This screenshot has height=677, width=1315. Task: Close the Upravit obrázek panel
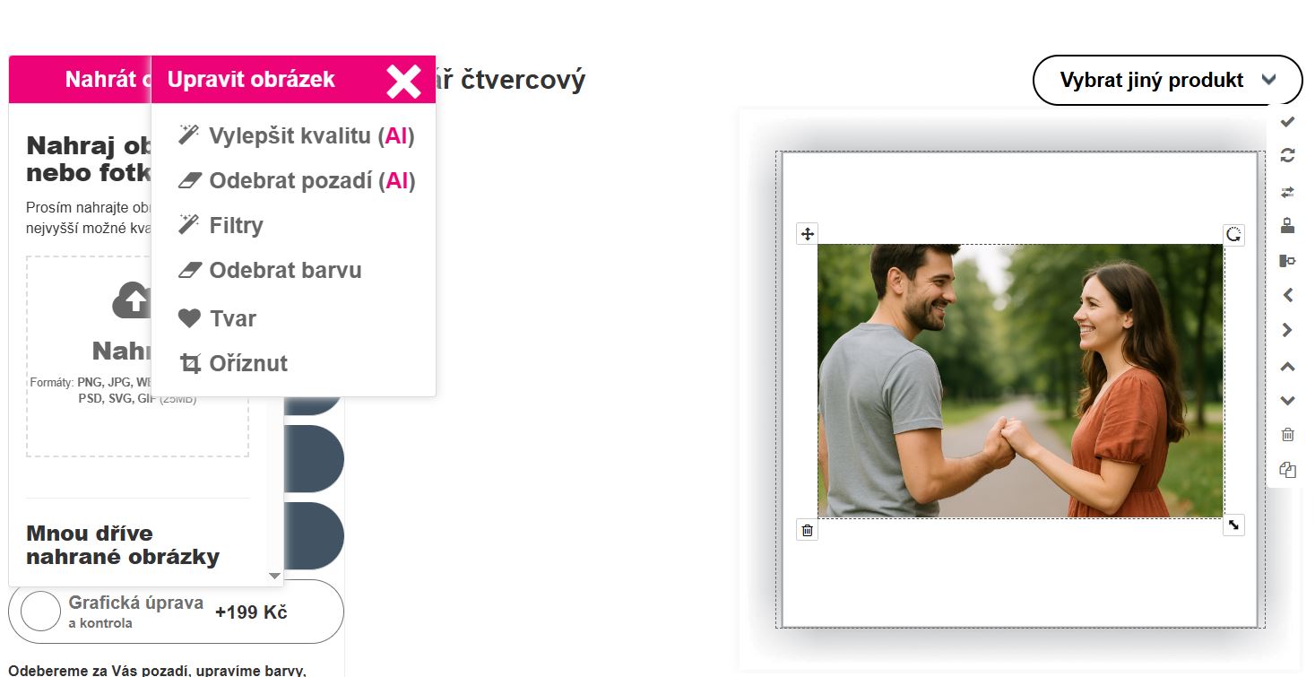point(403,81)
